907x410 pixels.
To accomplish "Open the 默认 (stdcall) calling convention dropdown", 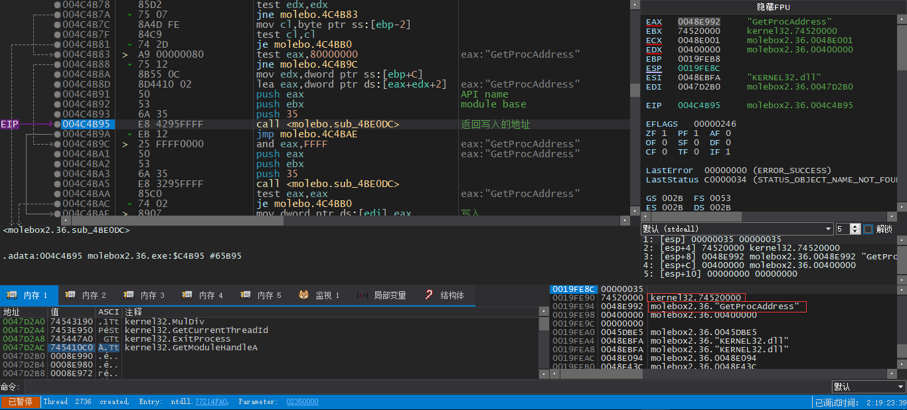I will point(737,229).
